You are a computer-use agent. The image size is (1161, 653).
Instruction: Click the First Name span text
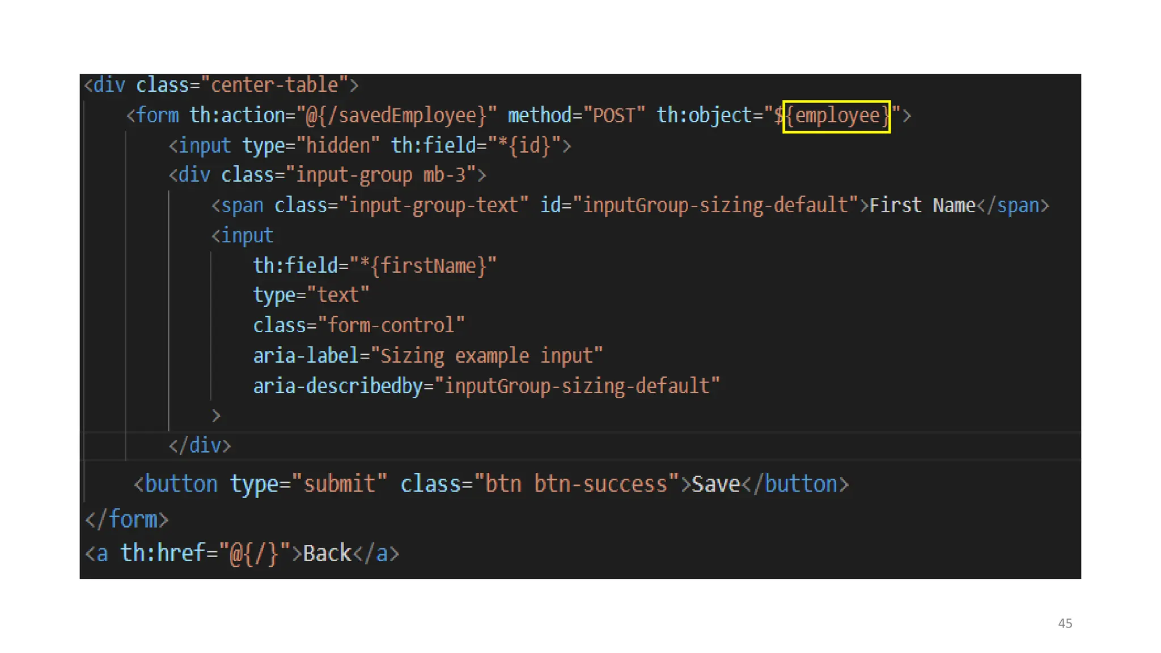tap(922, 205)
